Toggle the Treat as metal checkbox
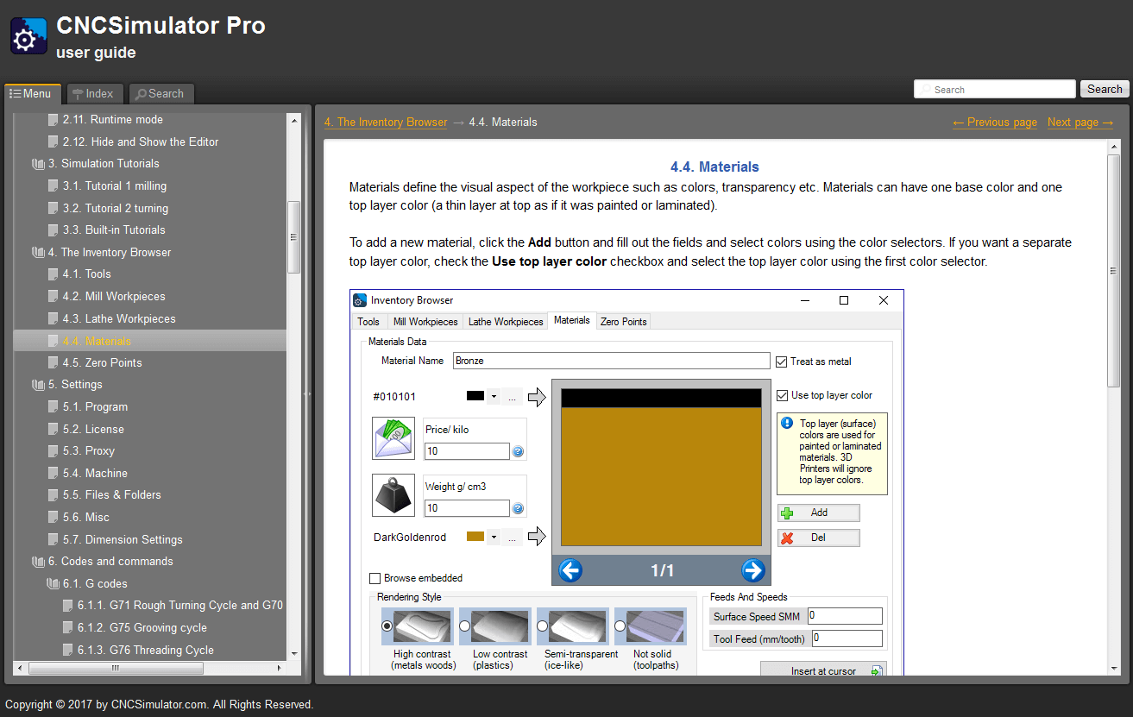The image size is (1133, 717). pos(782,362)
